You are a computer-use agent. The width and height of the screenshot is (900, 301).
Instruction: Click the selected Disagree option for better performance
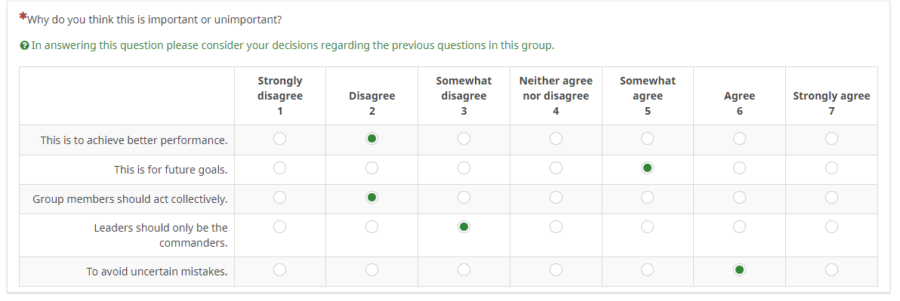372,139
